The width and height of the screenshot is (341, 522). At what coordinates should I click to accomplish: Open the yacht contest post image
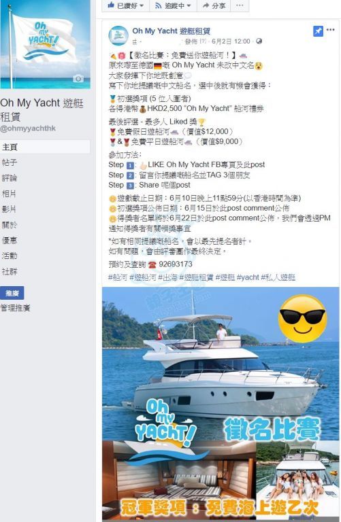(x=221, y=404)
